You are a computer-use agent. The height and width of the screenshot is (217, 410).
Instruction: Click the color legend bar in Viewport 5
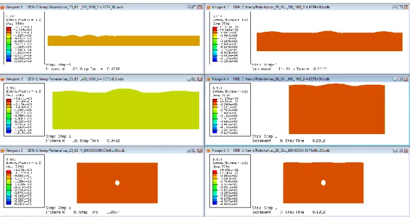pos(9,187)
